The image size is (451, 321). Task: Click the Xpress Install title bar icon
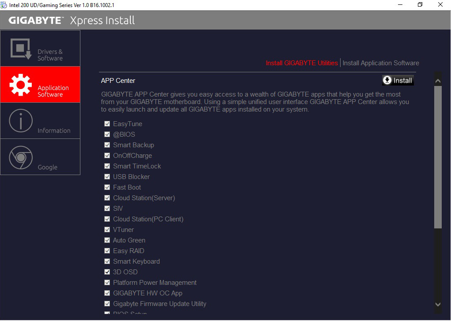4,4
